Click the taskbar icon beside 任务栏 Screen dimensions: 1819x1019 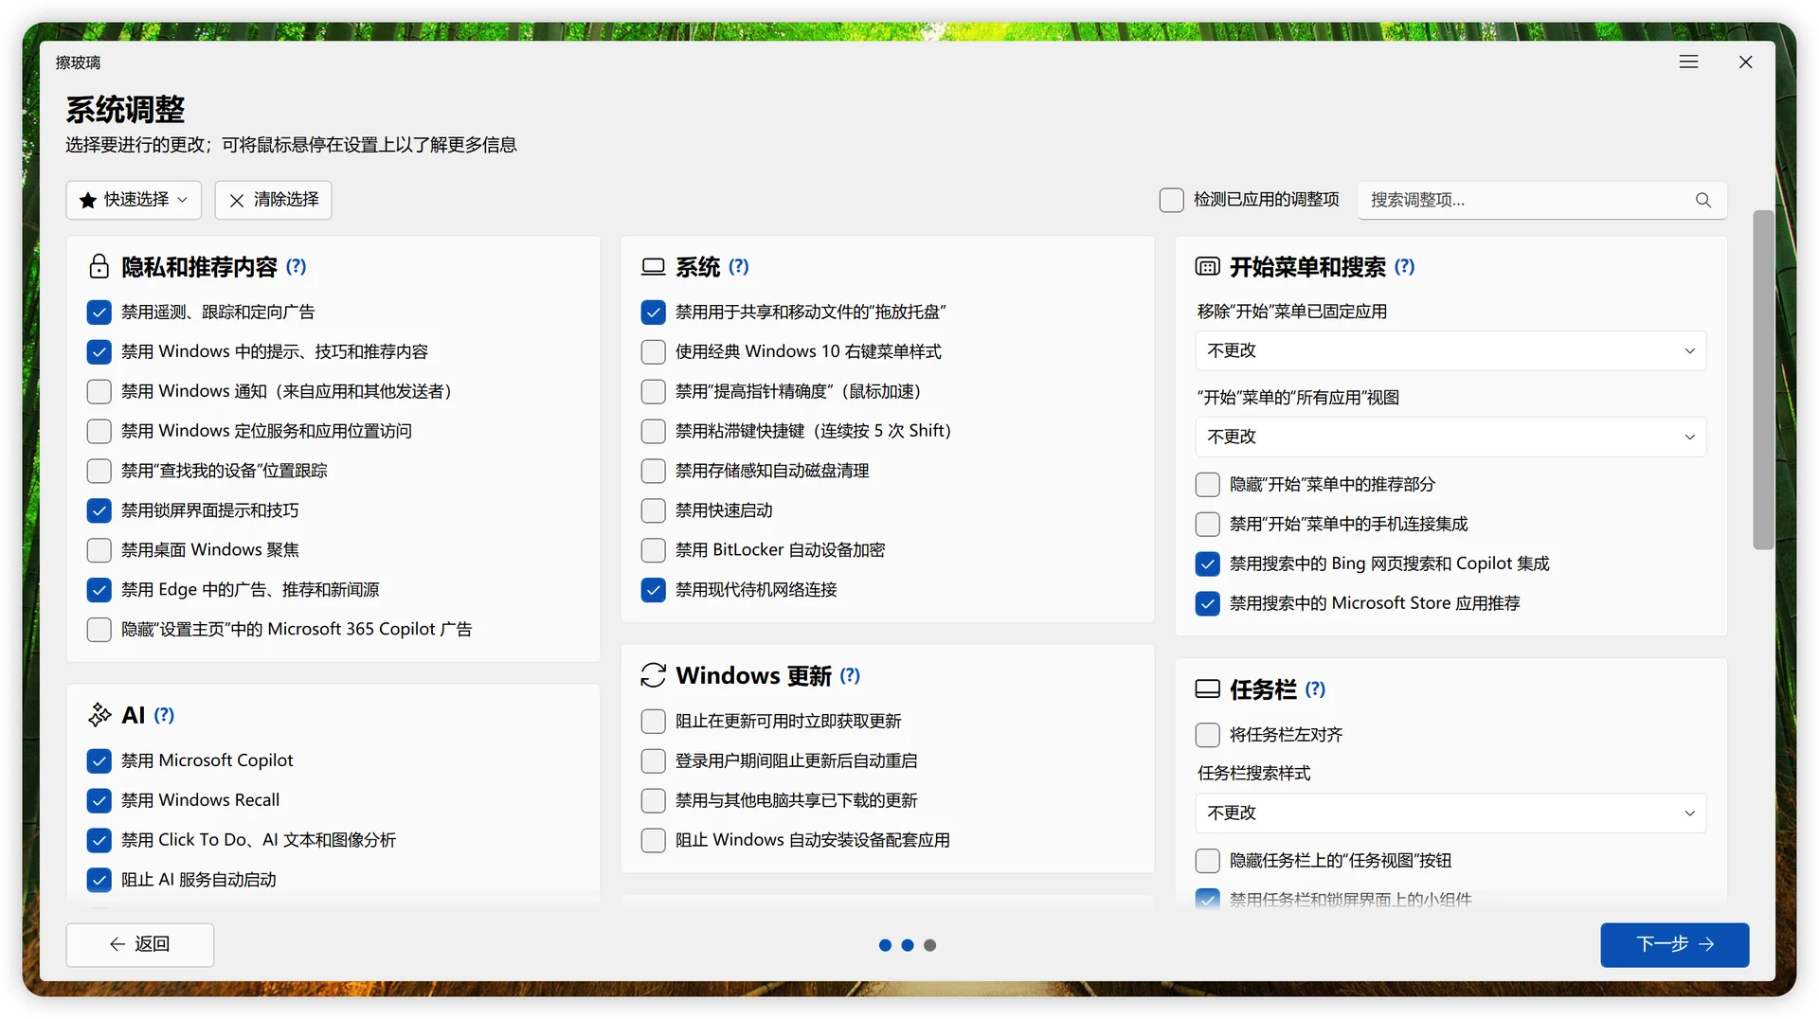point(1207,688)
